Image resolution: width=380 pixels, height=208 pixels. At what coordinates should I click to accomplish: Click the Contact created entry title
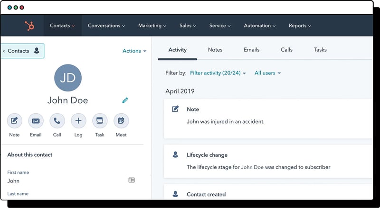tap(206, 194)
